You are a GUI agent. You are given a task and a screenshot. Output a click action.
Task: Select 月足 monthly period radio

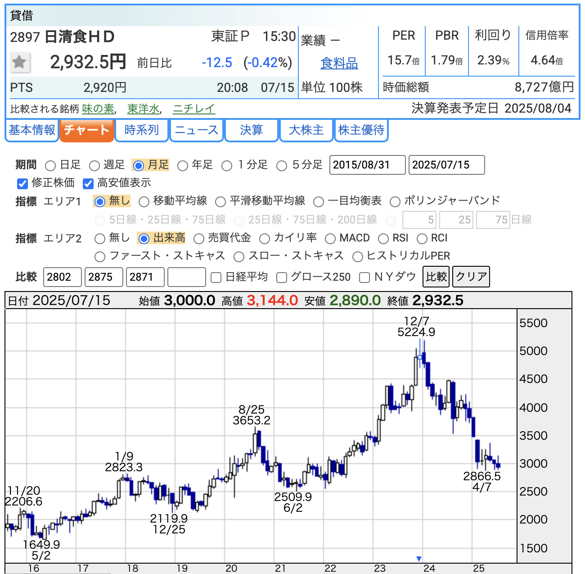[139, 165]
